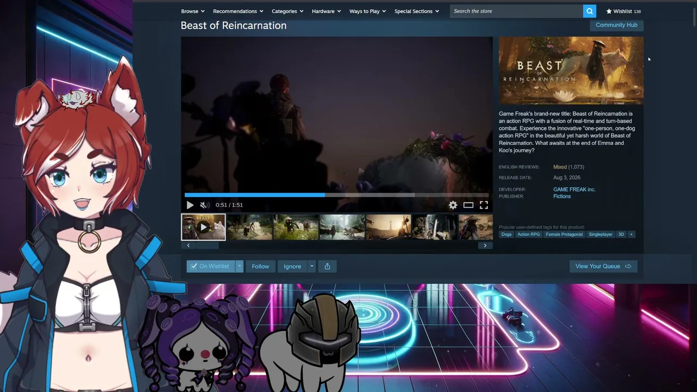Image resolution: width=697 pixels, height=392 pixels.
Task: Enter fullscreen video mode
Action: (484, 205)
